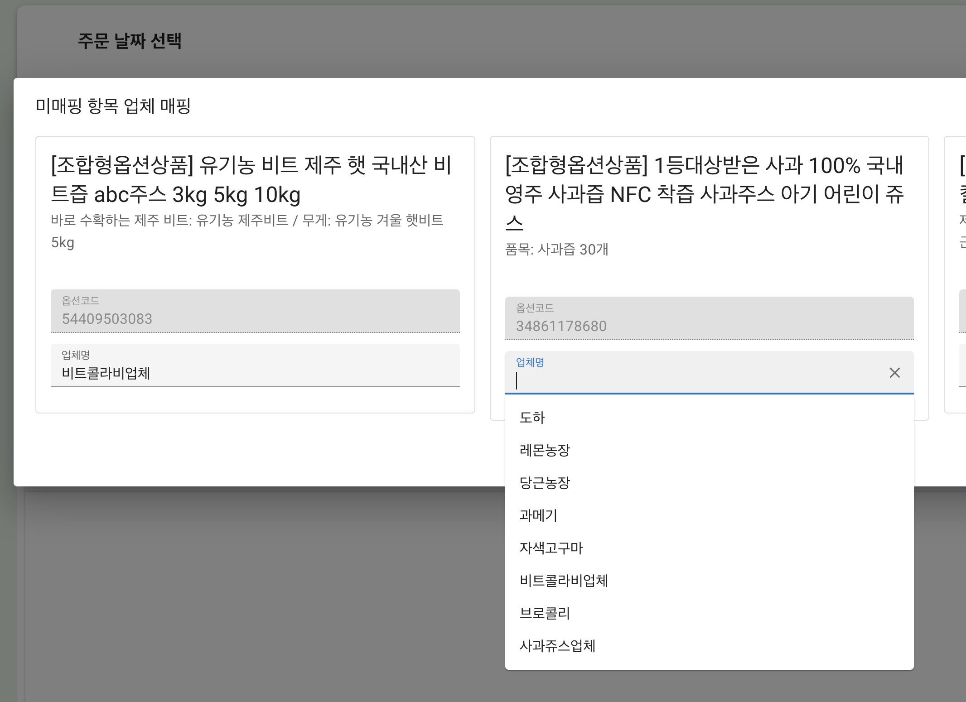Viewport: 966px width, 702px height.
Task: Click the 미매핑 항목 업체 매핑 dialog heading
Action: pyautogui.click(x=113, y=106)
